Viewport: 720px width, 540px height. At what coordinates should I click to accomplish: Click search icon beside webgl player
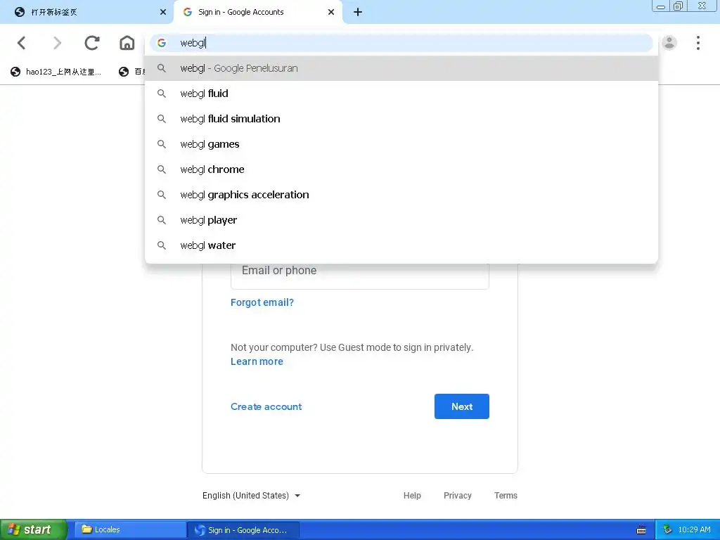point(162,220)
